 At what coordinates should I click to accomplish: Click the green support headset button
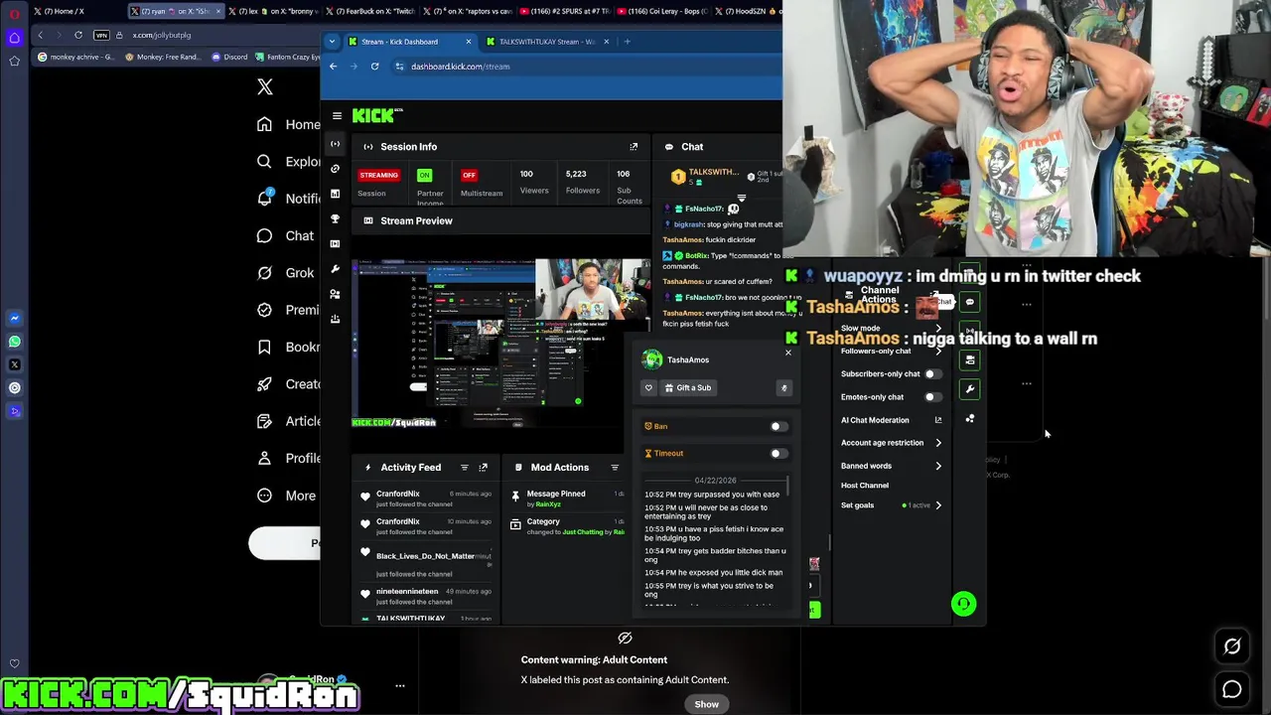963,604
